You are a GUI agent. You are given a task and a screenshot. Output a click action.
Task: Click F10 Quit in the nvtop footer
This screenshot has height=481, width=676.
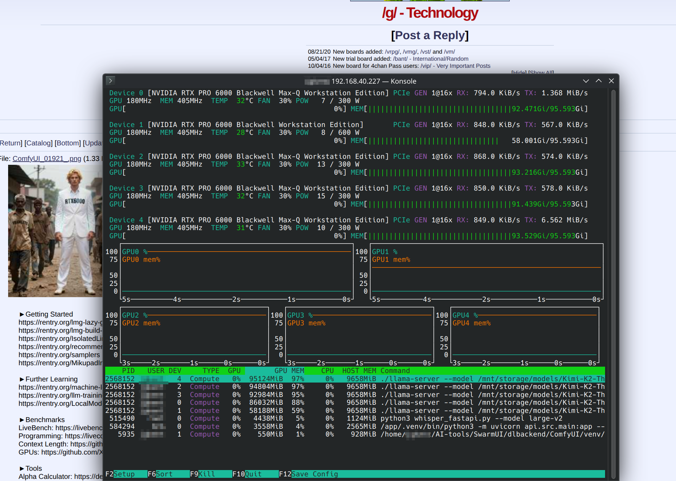[253, 474]
